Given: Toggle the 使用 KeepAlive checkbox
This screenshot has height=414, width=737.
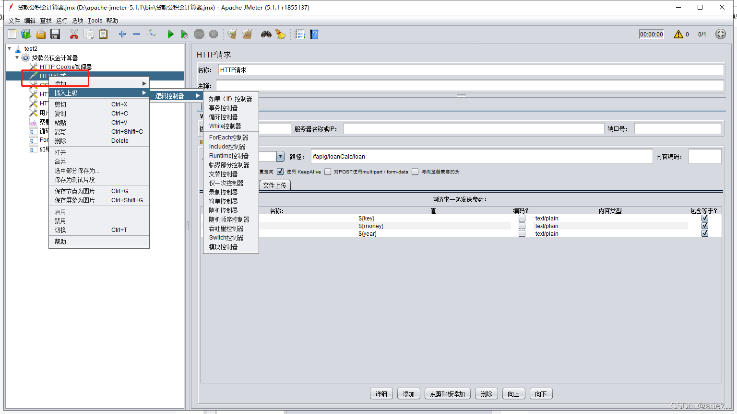Looking at the screenshot, I should 280,172.
